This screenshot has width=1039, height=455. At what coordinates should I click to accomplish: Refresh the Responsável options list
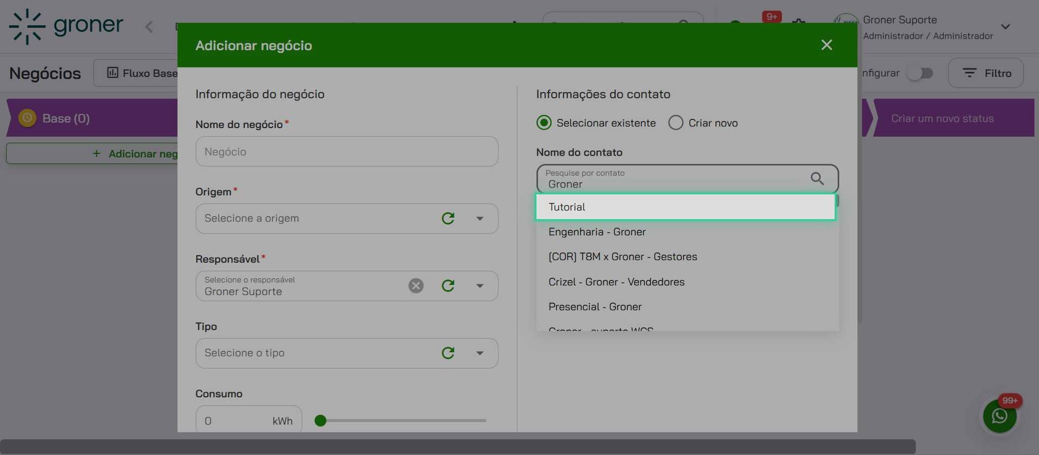(x=448, y=286)
